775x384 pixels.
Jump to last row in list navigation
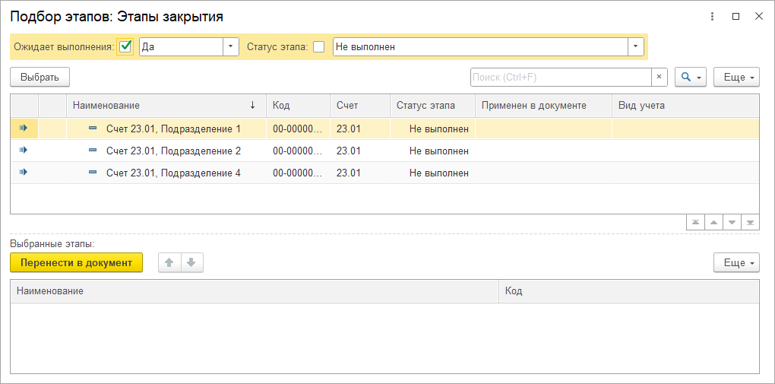750,222
